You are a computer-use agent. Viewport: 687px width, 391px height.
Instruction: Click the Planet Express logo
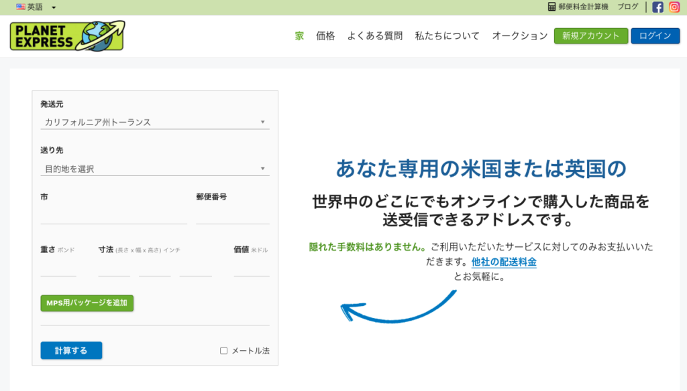pyautogui.click(x=67, y=35)
